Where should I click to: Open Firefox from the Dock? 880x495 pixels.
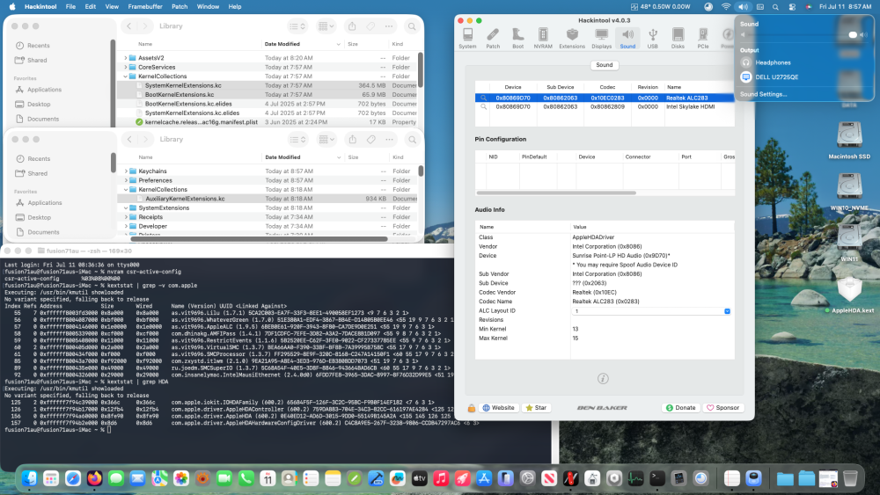click(94, 478)
